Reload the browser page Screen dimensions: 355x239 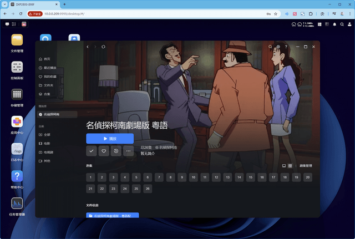21,14
